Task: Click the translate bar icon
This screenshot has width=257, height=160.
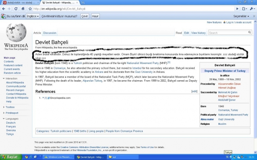Action: click(3, 16)
